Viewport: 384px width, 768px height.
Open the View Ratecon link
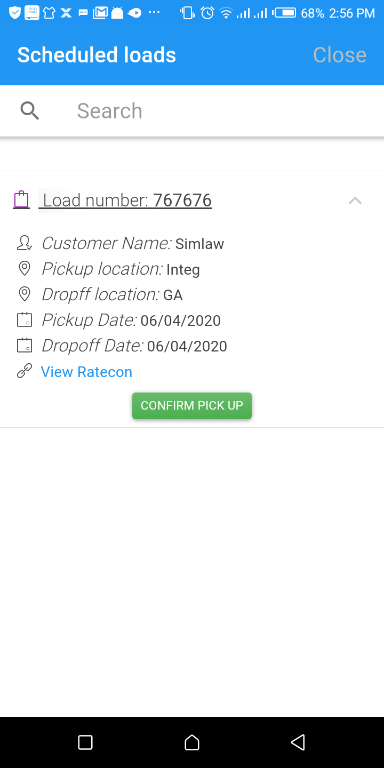point(86,372)
